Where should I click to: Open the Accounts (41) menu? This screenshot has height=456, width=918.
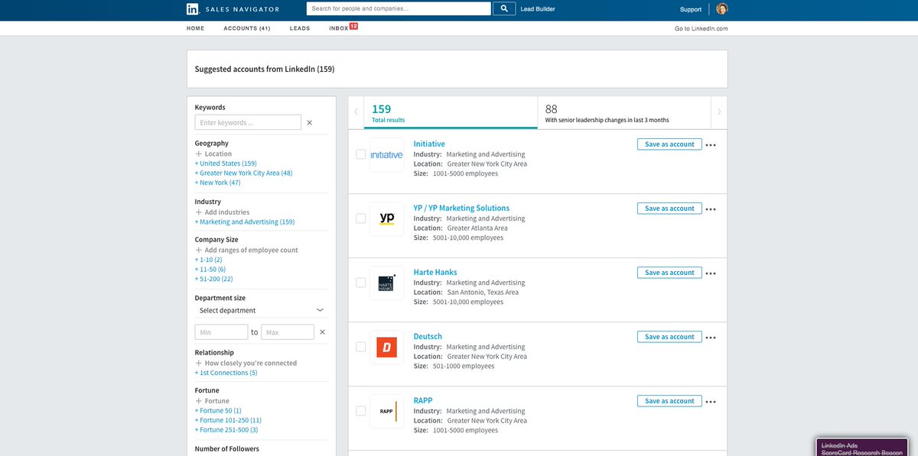point(246,28)
